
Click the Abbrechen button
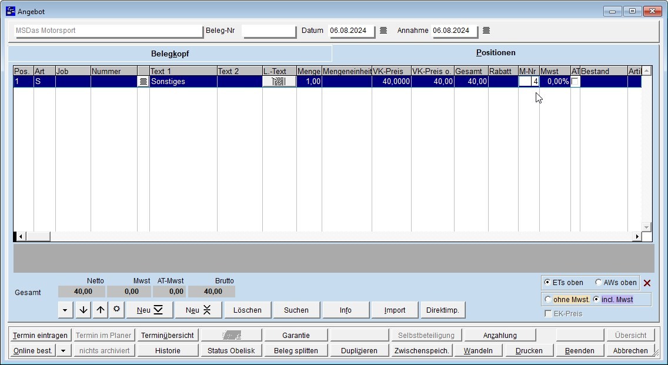coord(630,351)
